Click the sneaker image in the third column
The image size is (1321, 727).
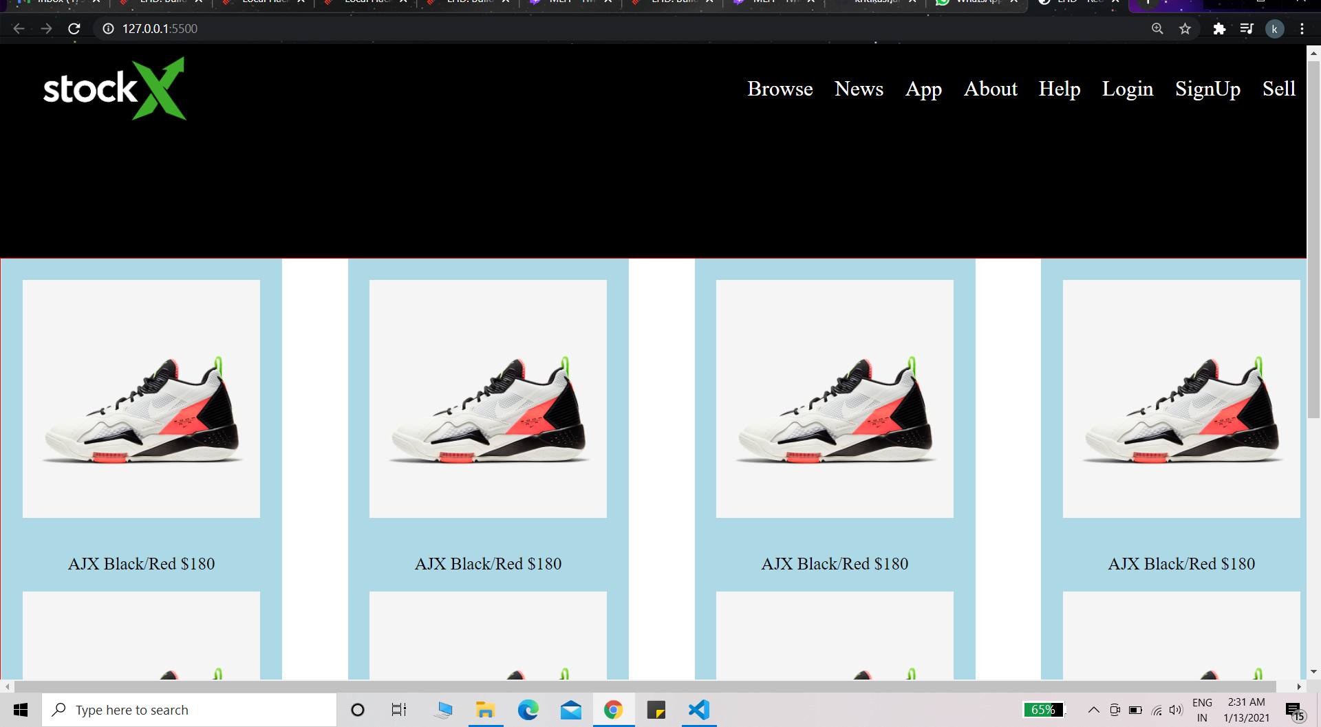835,399
